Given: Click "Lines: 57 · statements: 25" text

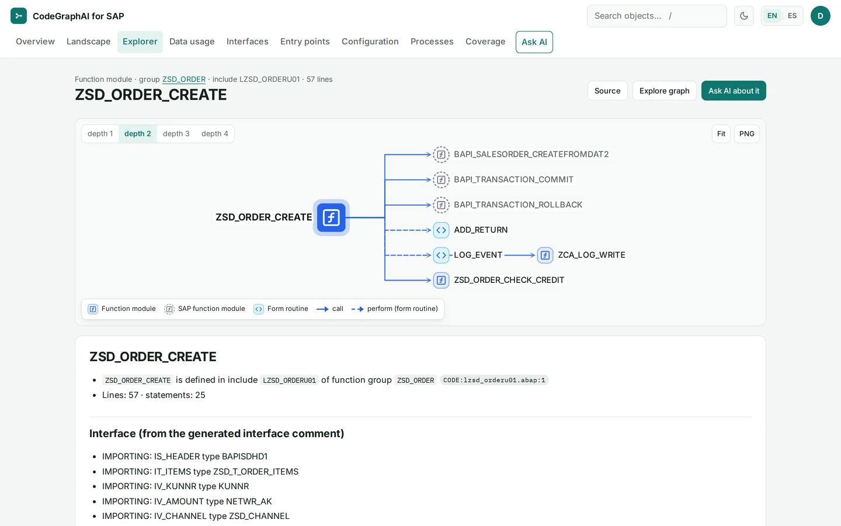Looking at the screenshot, I should pos(154,395).
